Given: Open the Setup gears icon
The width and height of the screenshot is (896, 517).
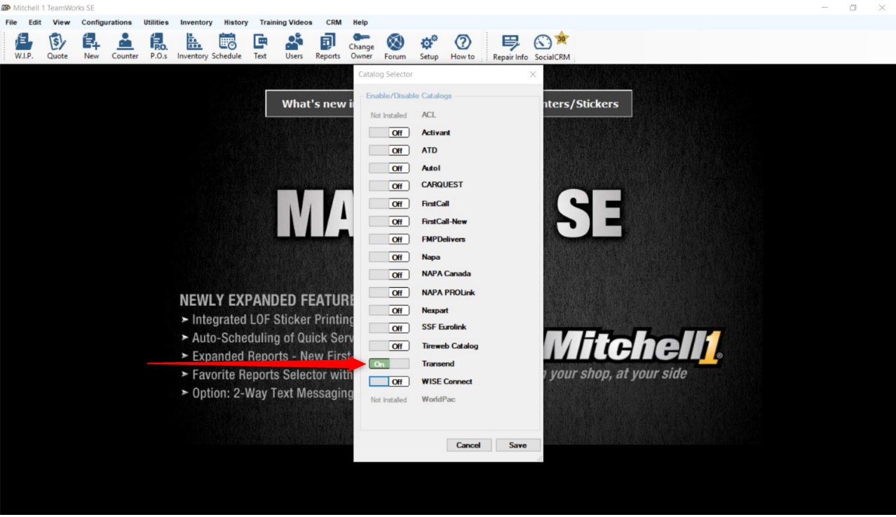Looking at the screenshot, I should [428, 46].
